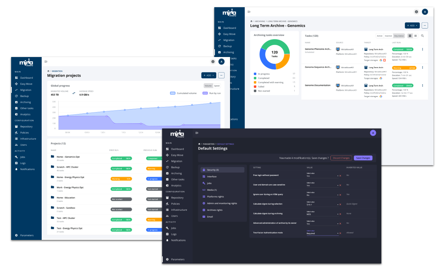The width and height of the screenshot is (444, 271).
Task: Expand the Two-Factor Authentication mode dropdown
Action: [x=337, y=233]
